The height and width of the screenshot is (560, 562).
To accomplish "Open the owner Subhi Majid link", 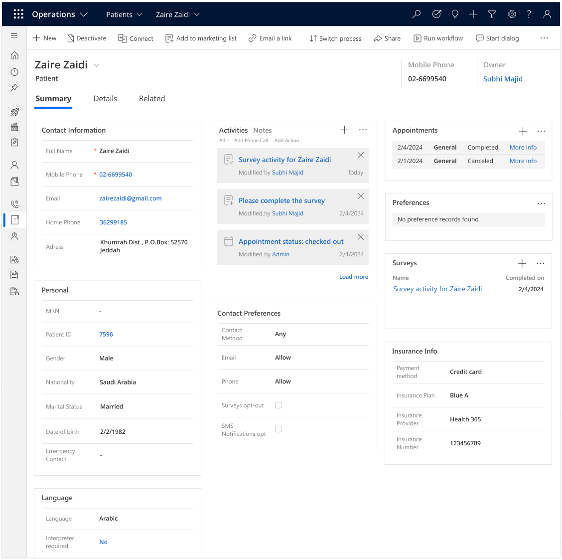I will [503, 79].
